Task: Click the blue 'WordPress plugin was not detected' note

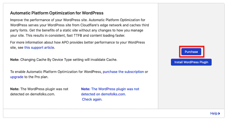Action: pyautogui.click(x=110, y=89)
